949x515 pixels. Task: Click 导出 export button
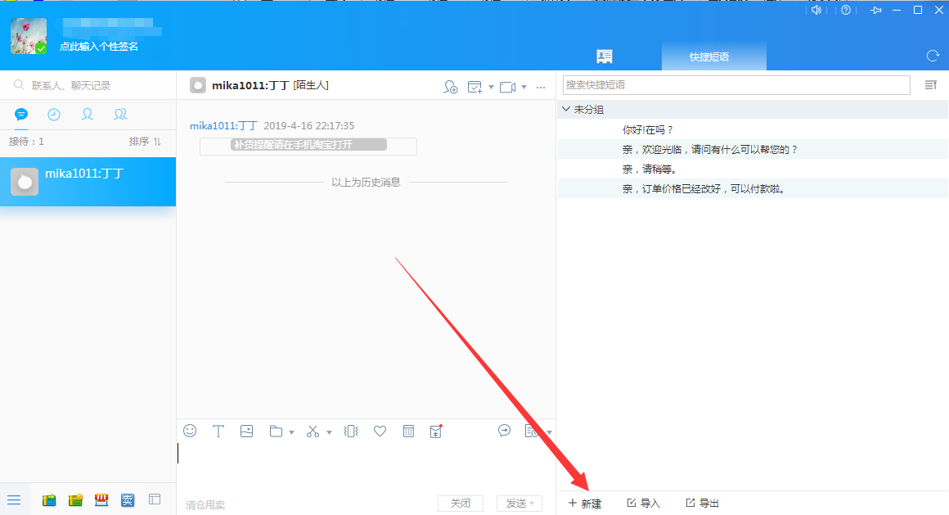tap(702, 503)
